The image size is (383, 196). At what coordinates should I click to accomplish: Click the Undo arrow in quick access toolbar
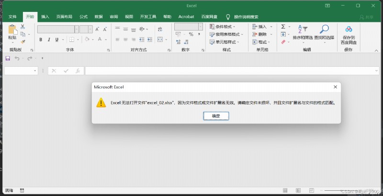(17, 58)
